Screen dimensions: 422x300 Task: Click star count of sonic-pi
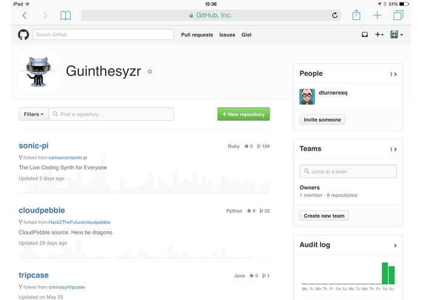(248, 146)
